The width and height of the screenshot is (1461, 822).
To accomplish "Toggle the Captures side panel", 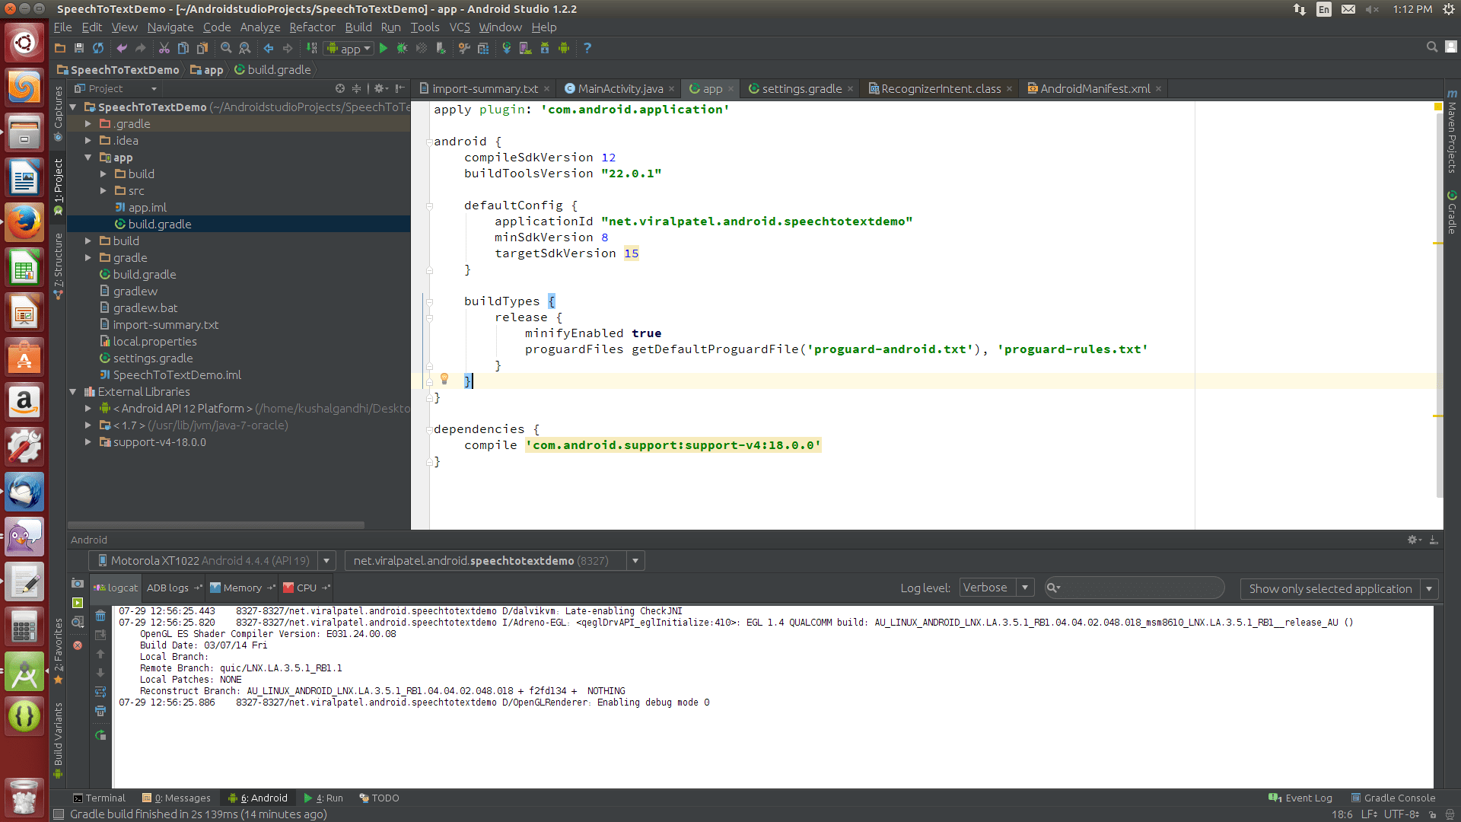I will 58,114.
